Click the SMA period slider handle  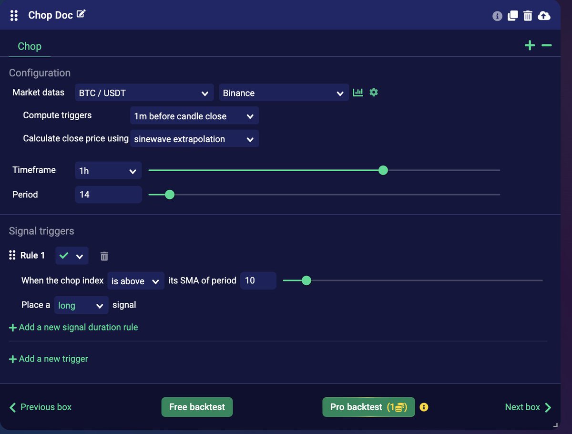tap(306, 280)
